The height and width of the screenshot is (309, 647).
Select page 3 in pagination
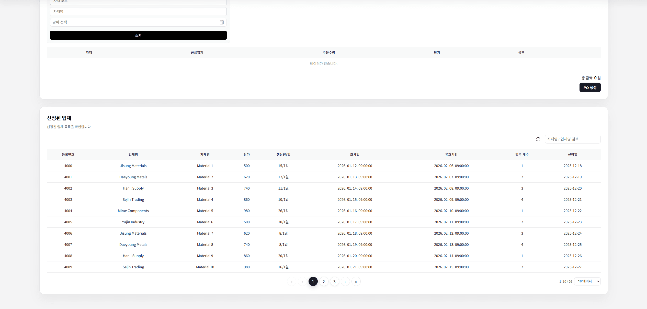pyautogui.click(x=334, y=282)
